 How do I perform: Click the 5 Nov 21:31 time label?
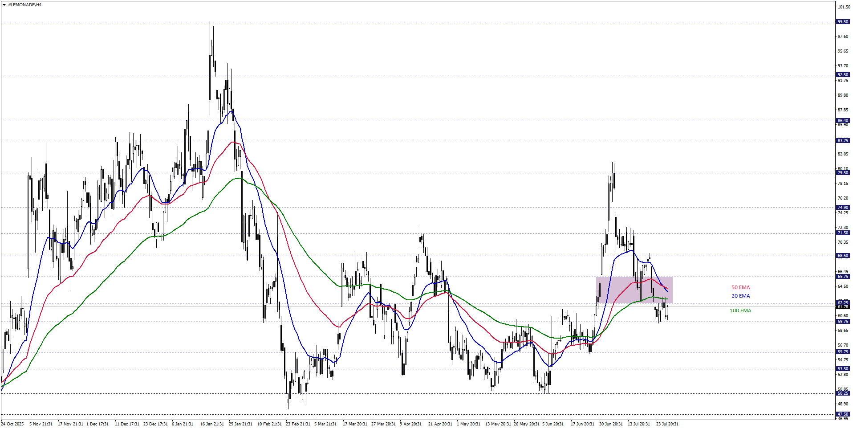click(x=41, y=424)
